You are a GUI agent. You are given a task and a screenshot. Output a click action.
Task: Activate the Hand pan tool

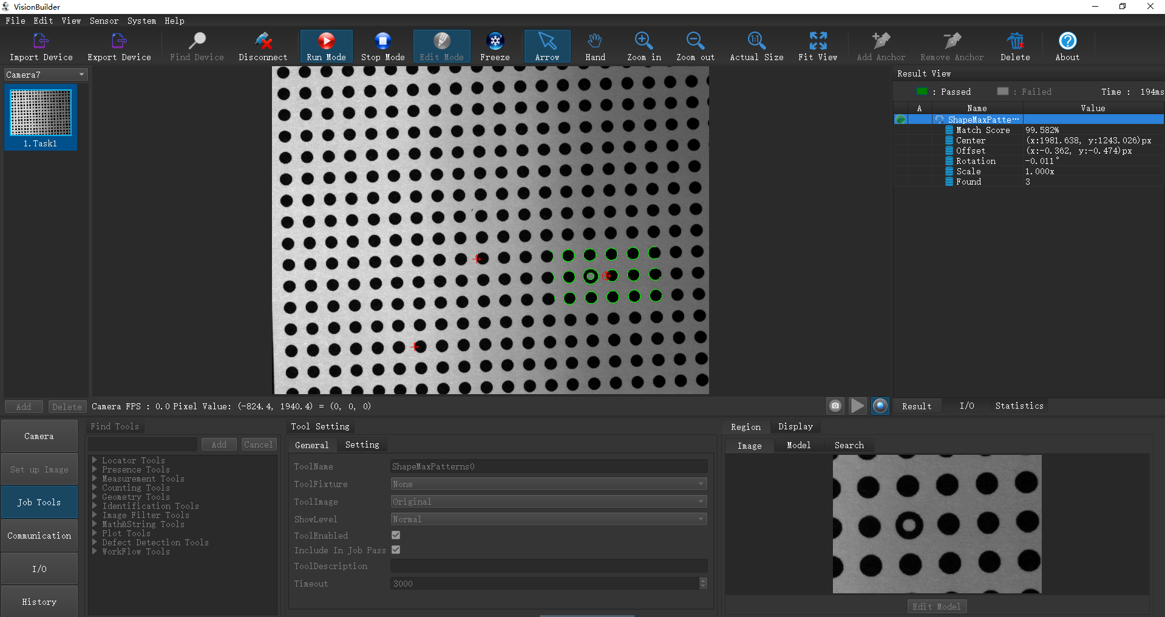click(x=595, y=41)
